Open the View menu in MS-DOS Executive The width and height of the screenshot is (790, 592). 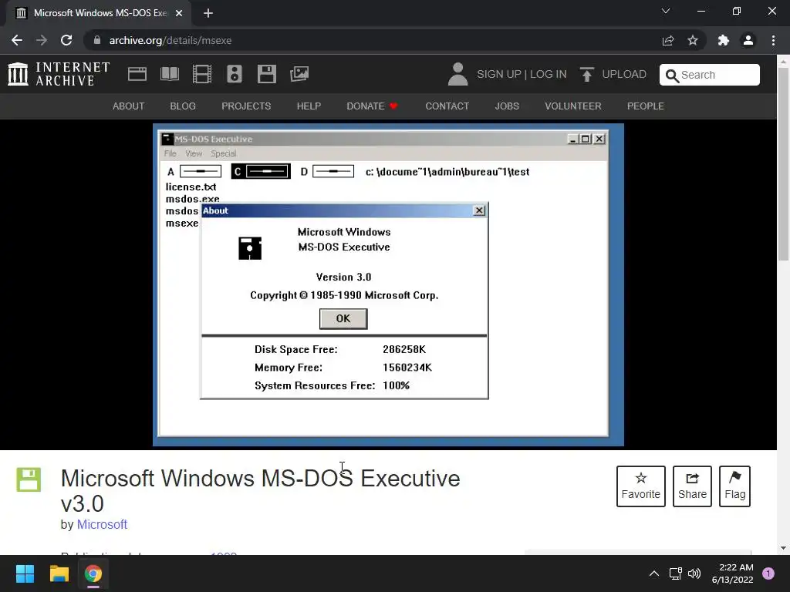click(x=194, y=153)
